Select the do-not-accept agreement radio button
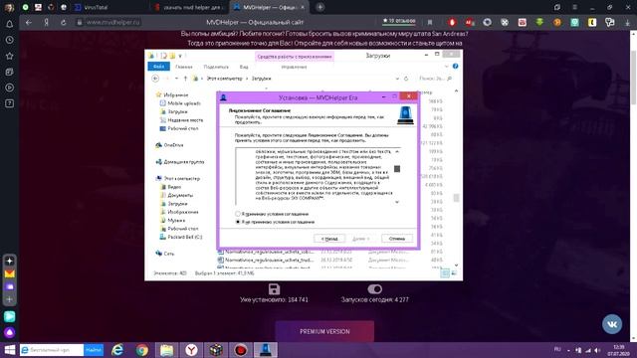 238,222
